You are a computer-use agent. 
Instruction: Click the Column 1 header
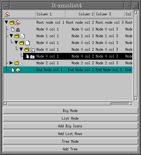tap(51, 14)
